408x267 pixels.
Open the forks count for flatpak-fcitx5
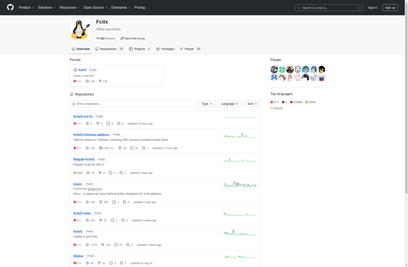101,173
